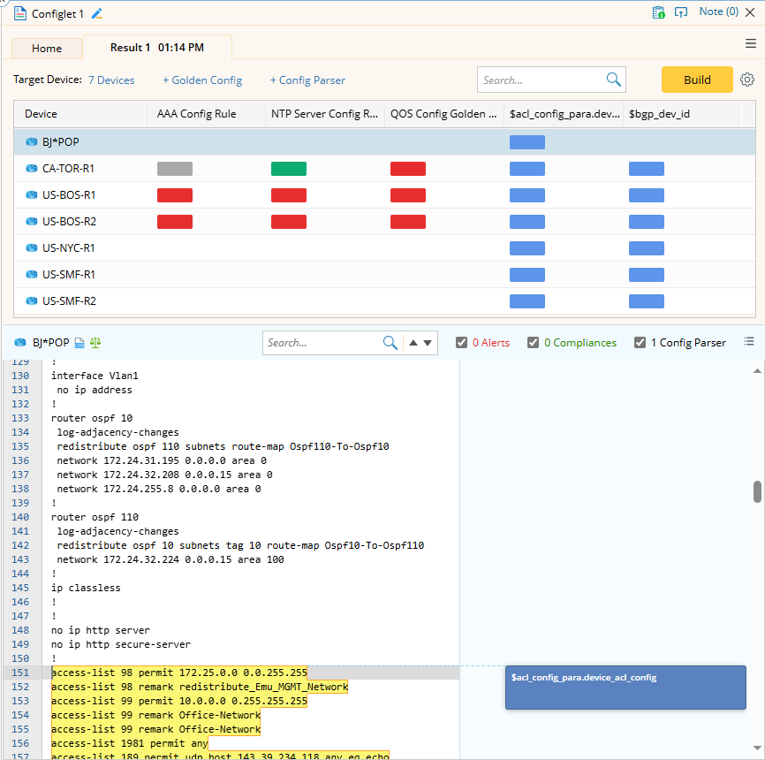Select the Result 1 tab
The height and width of the screenshot is (760, 765).
tap(156, 48)
